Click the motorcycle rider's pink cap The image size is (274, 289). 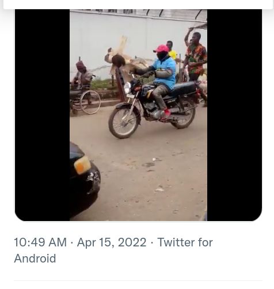(x=161, y=48)
